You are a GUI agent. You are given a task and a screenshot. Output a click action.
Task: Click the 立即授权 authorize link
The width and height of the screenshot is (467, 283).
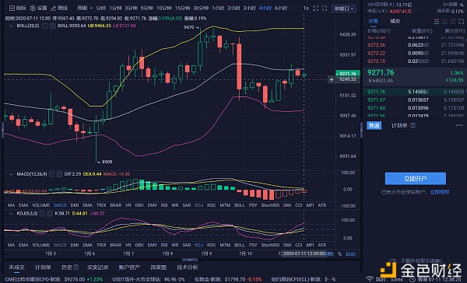coord(440,192)
